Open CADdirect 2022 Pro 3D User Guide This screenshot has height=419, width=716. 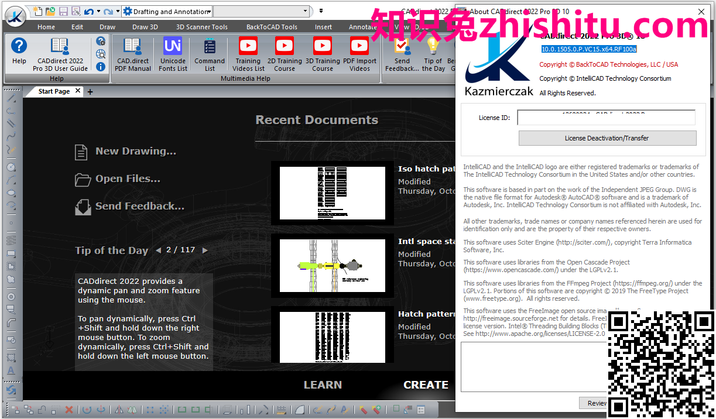pyautogui.click(x=60, y=54)
